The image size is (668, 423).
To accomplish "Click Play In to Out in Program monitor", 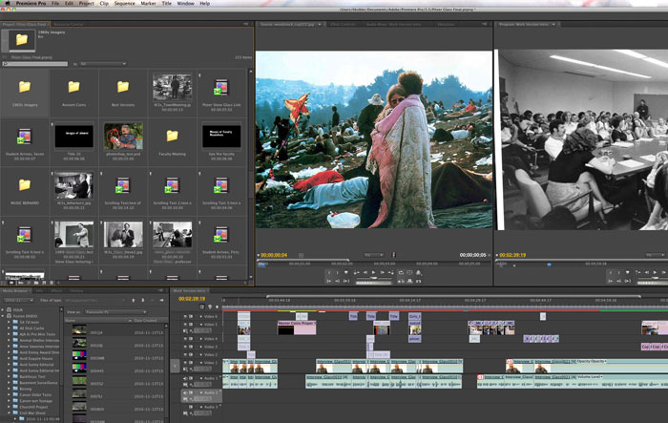I will pyautogui.click(x=628, y=281).
